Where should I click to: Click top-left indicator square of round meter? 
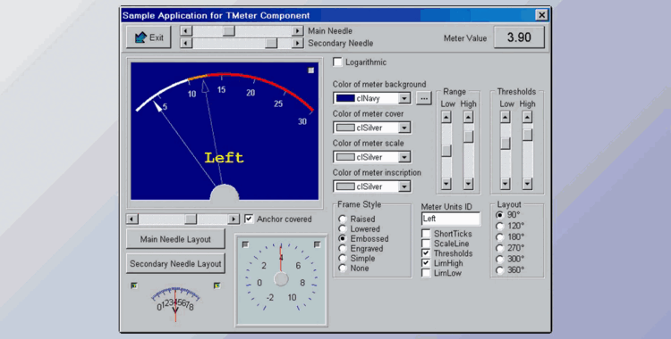245,244
